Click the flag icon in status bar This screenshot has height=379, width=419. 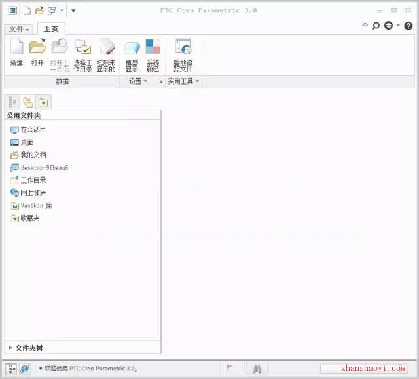[x=229, y=369]
